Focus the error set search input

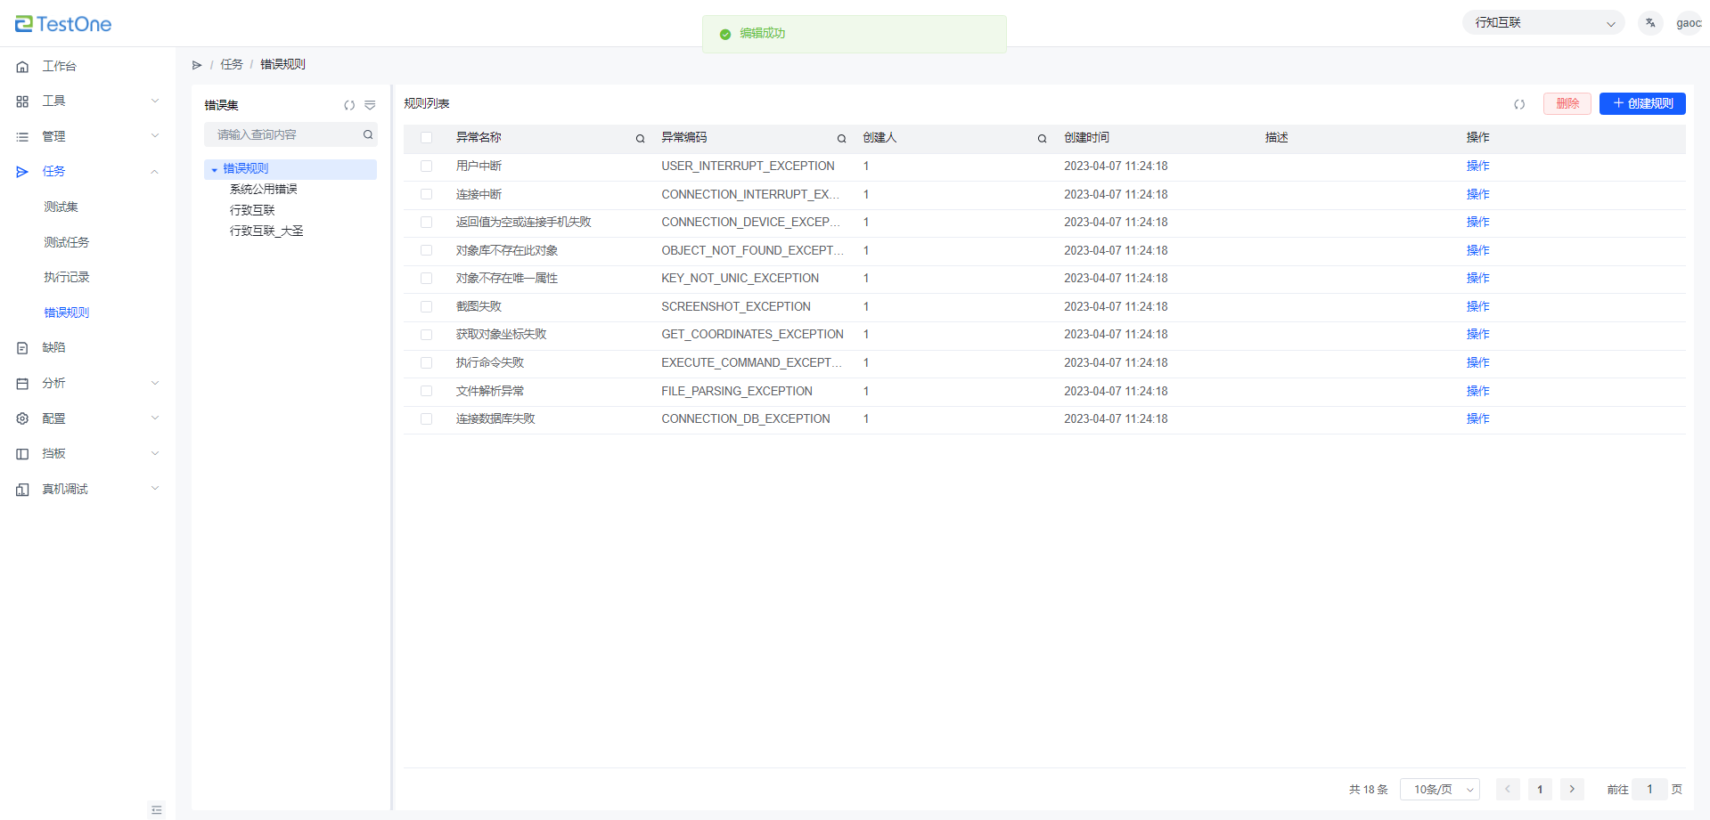click(x=285, y=134)
